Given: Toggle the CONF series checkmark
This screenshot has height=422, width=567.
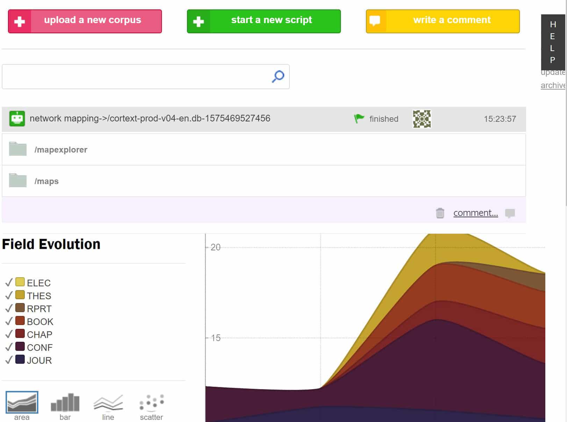Looking at the screenshot, I should tap(9, 347).
